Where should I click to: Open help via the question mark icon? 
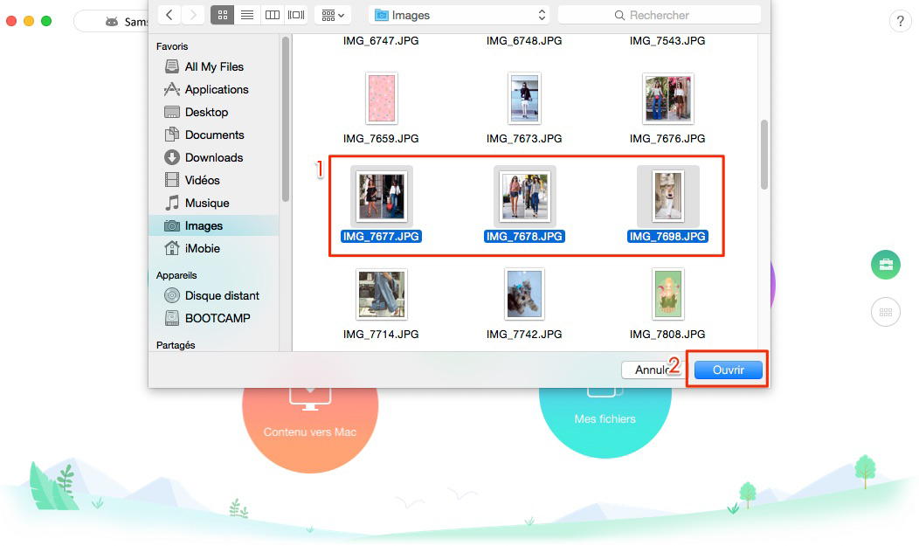click(x=901, y=21)
